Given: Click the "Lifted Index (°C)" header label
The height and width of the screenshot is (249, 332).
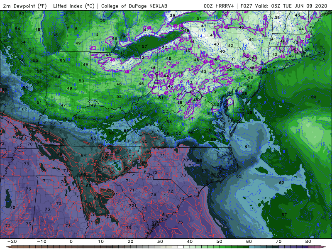Looking at the screenshot, I should [x=74, y=6].
